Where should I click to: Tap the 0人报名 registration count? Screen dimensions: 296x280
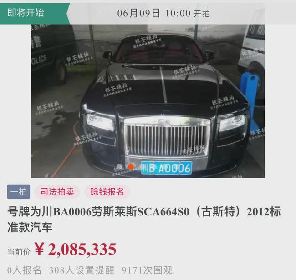pos(24,270)
